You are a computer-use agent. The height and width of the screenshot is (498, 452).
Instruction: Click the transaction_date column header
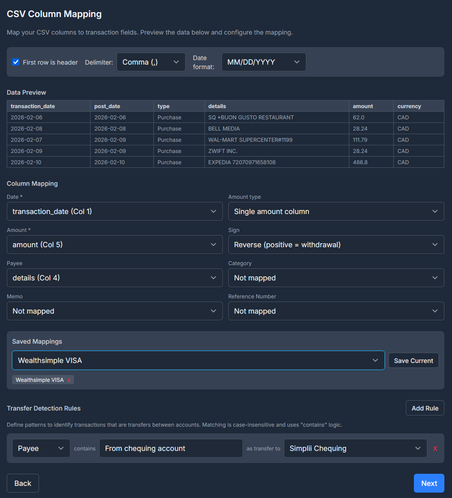coord(48,106)
